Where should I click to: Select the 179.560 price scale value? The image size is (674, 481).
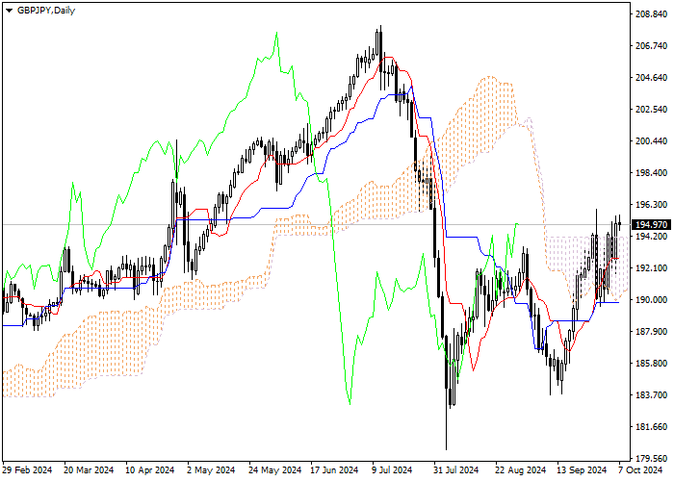[x=651, y=459]
